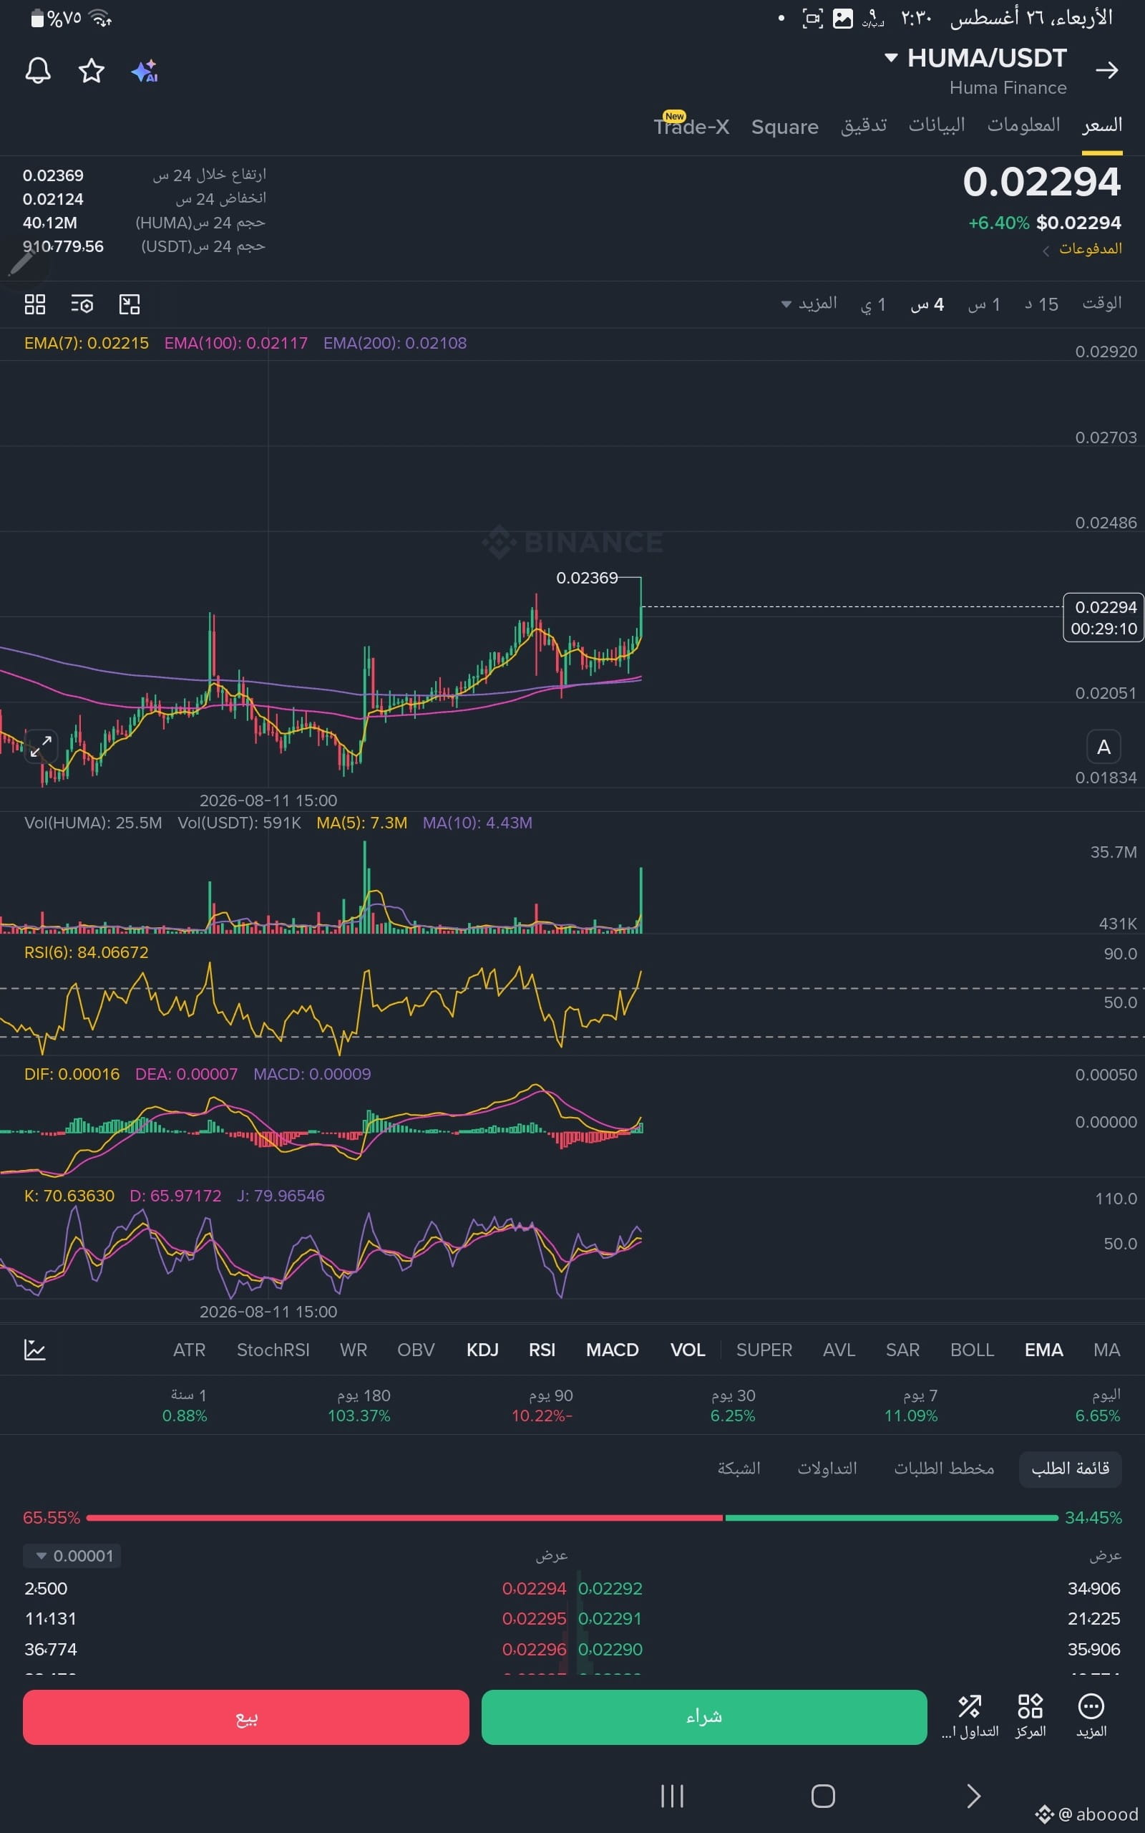Open the Hub squares icon in bottom bar
The height and width of the screenshot is (1833, 1145).
tap(1030, 1716)
